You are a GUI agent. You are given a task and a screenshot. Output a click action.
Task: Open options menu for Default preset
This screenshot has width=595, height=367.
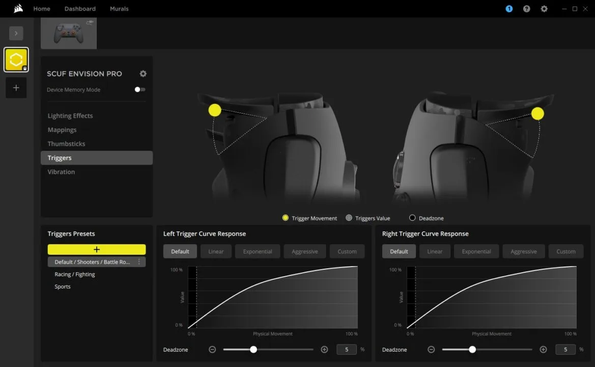[x=139, y=262]
